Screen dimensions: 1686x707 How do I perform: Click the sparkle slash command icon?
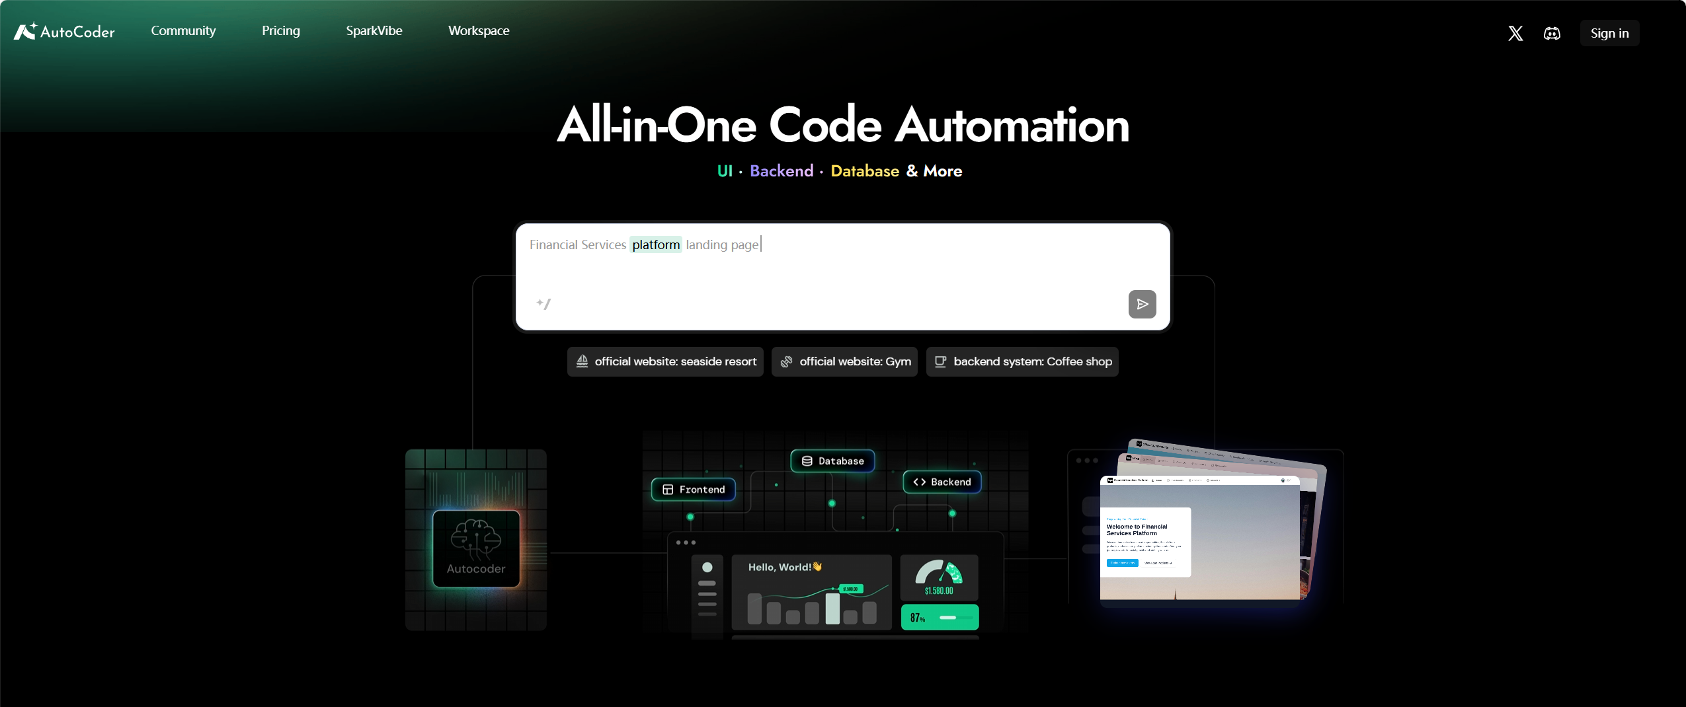coord(543,303)
